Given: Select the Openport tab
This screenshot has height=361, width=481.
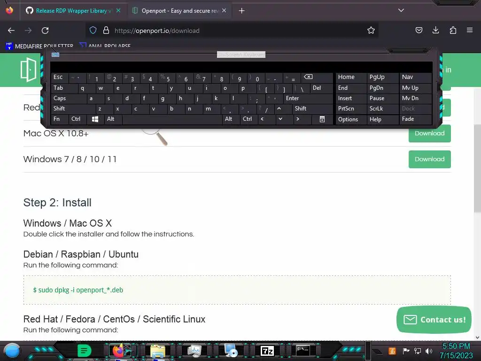Looking at the screenshot, I should pos(179,11).
